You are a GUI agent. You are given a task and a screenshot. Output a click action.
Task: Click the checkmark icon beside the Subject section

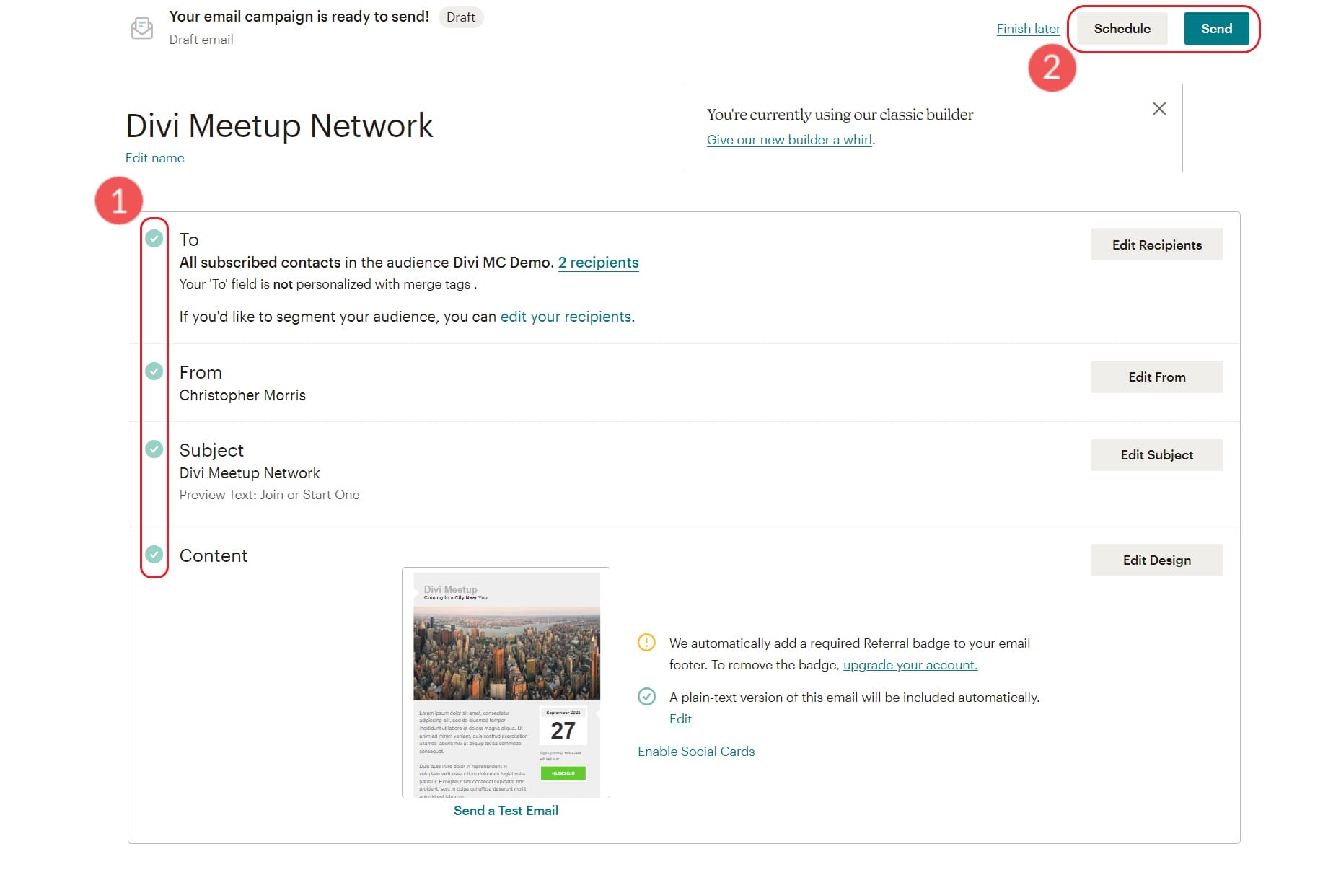(x=154, y=449)
